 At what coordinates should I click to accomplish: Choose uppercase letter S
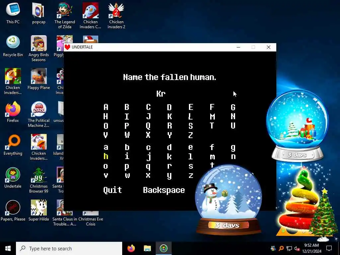click(191, 126)
